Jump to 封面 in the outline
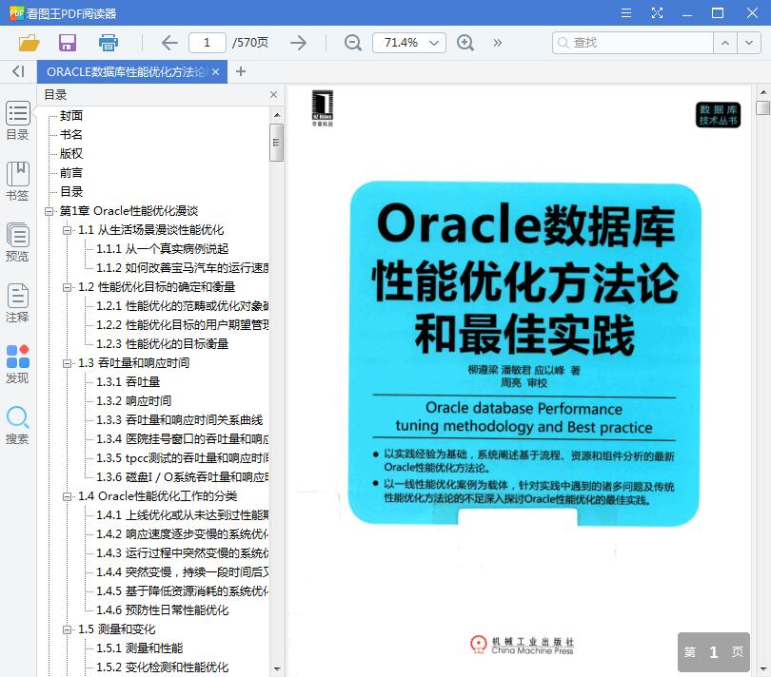This screenshot has width=771, height=677. tap(71, 115)
